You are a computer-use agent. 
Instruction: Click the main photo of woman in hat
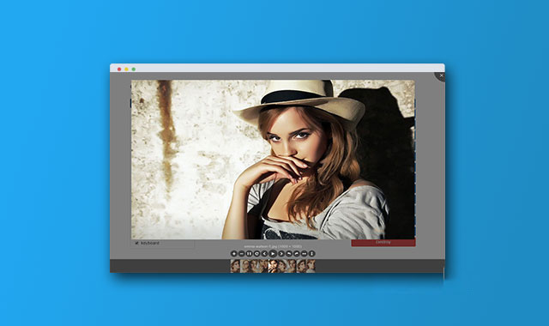[273, 160]
